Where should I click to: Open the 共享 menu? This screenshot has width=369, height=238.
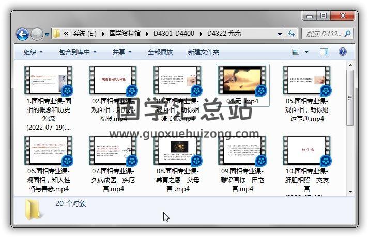point(122,52)
